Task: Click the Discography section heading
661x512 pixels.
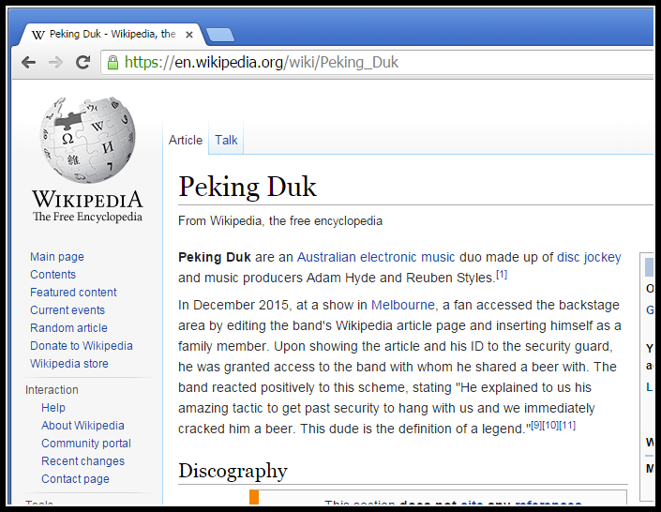Action: pyautogui.click(x=233, y=471)
